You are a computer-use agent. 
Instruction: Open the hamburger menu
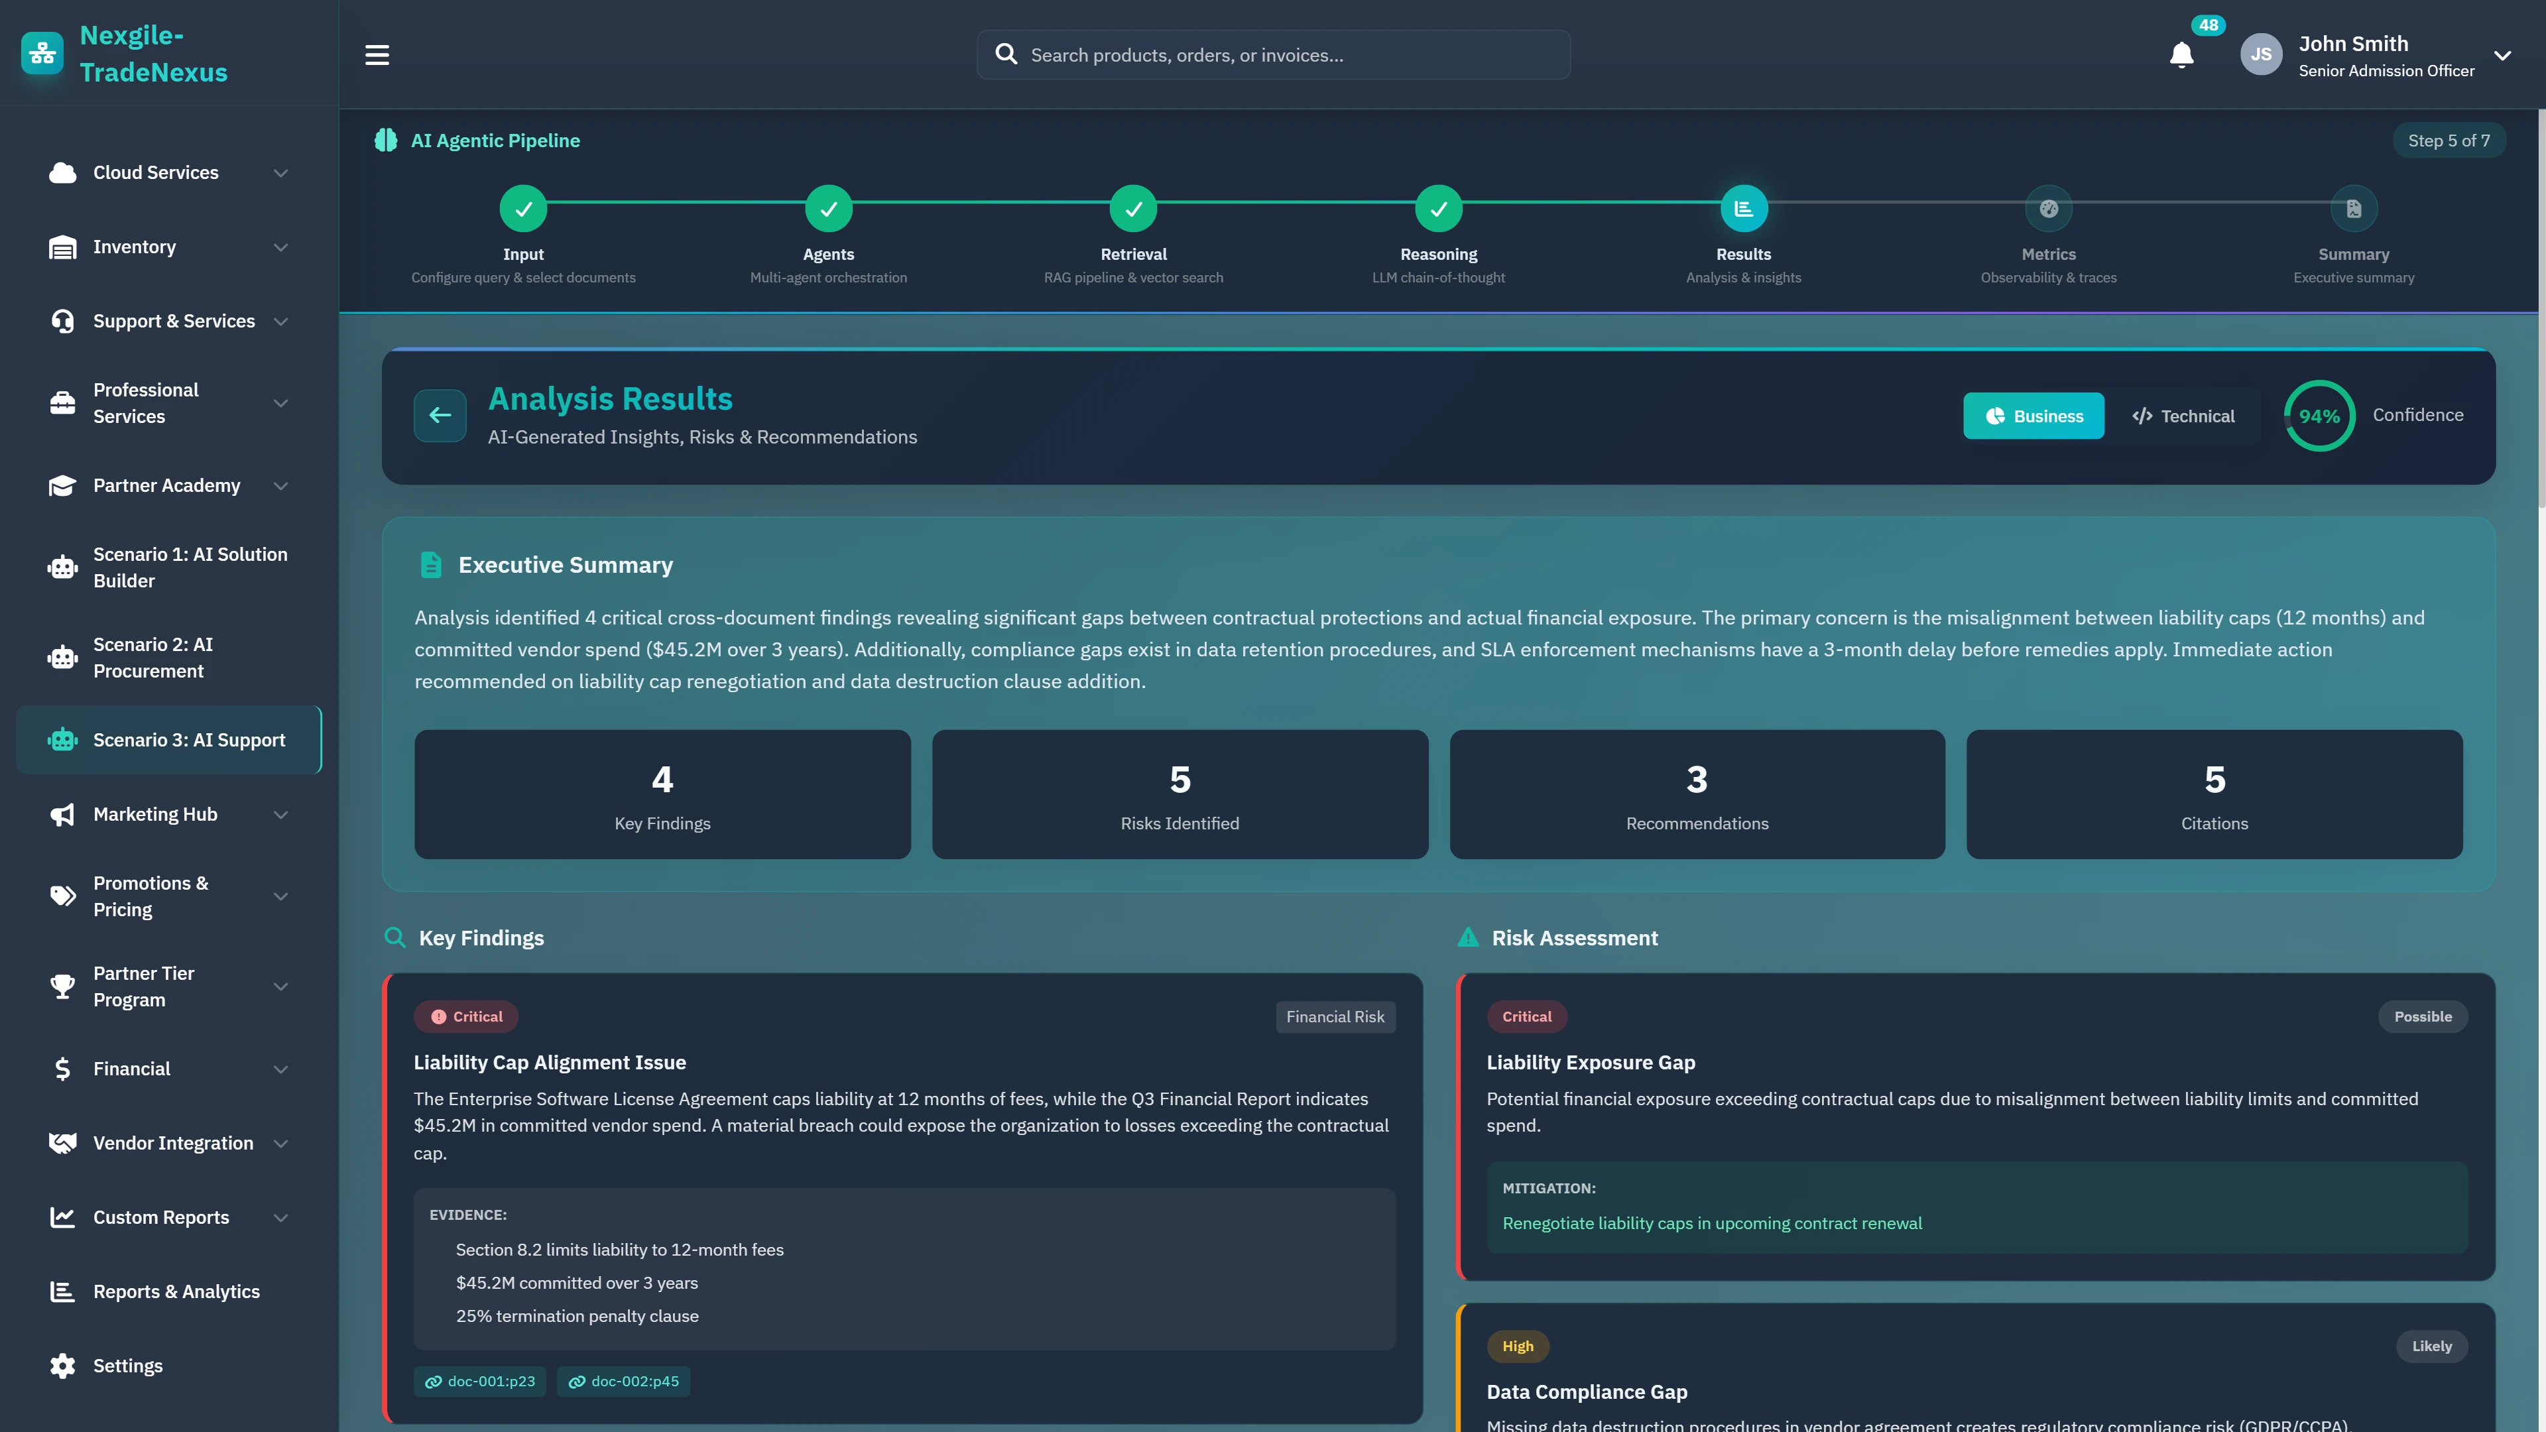[x=377, y=54]
